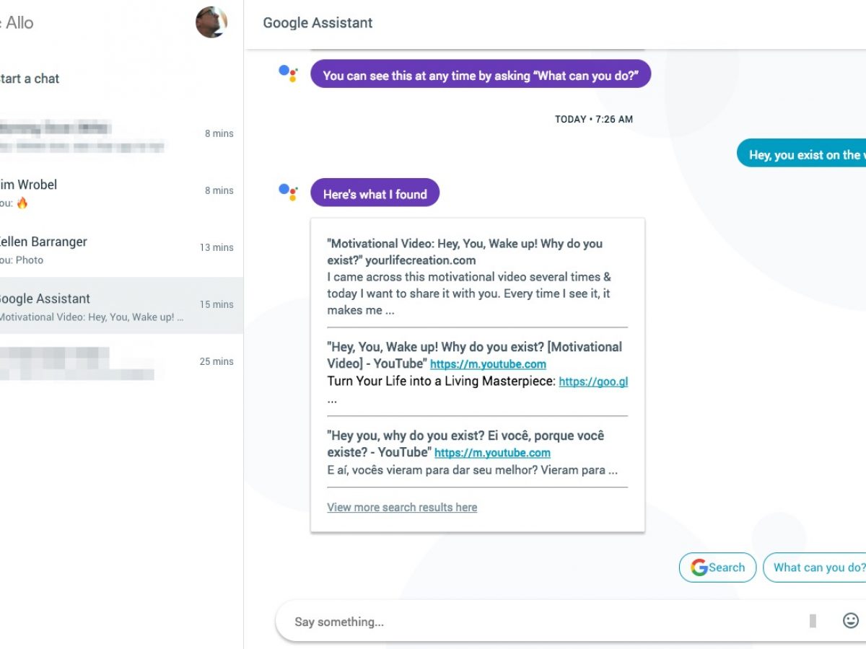Screen dimensions: 866x649
Task: Click the gray sticker icon in message bar
Action: [813, 621]
